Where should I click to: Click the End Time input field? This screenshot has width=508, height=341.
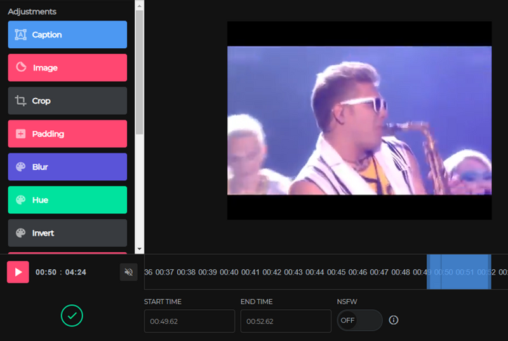tap(286, 321)
